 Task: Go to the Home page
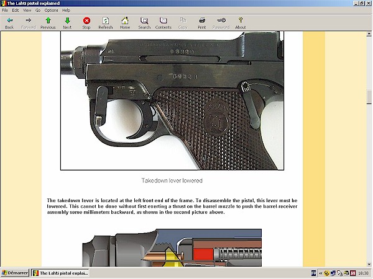(x=125, y=23)
